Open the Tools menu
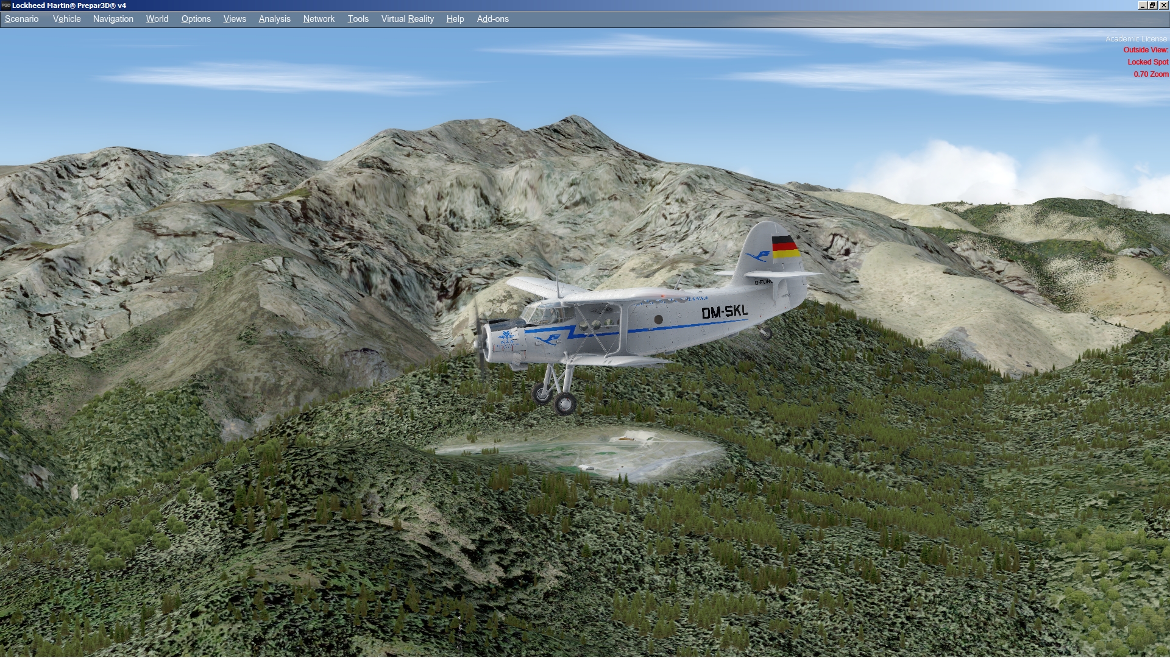 (358, 19)
